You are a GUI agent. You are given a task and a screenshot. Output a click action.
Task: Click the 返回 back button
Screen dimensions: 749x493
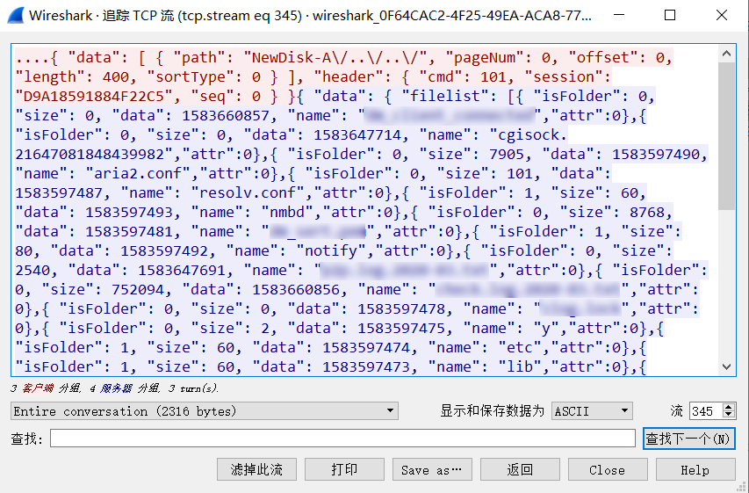[520, 469]
